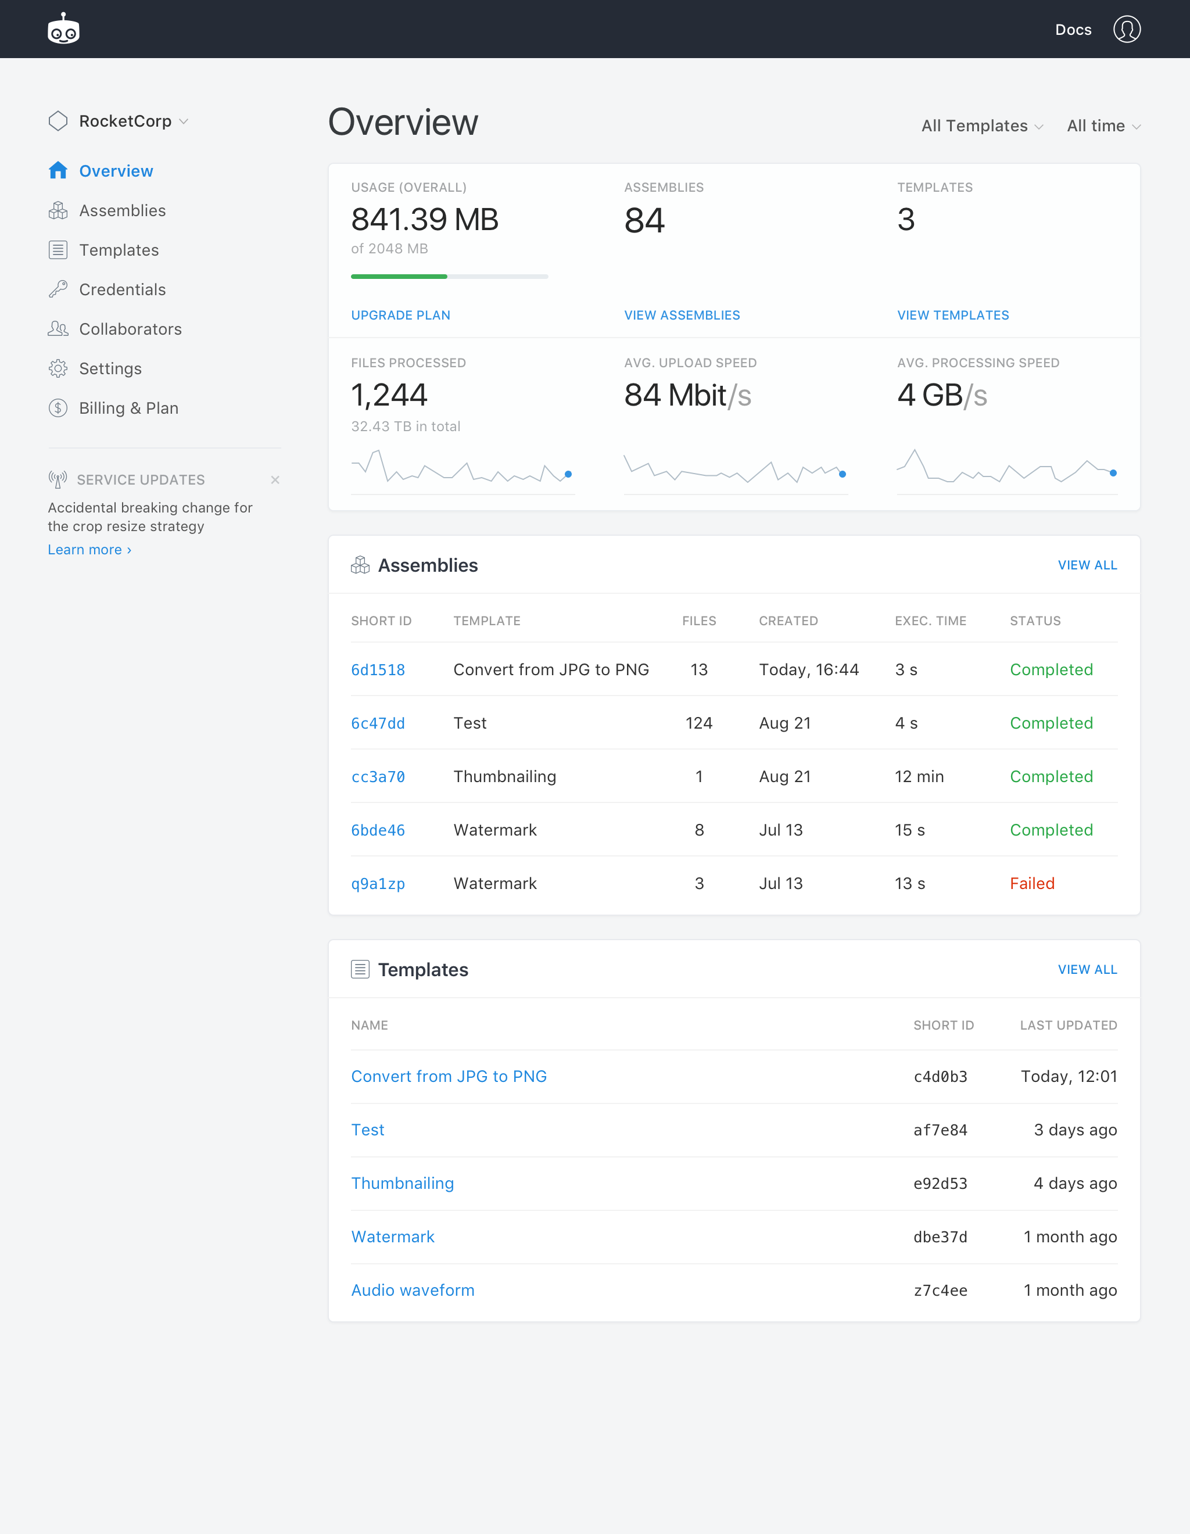Open assembly 6d1518
1190x1534 pixels.
378,670
